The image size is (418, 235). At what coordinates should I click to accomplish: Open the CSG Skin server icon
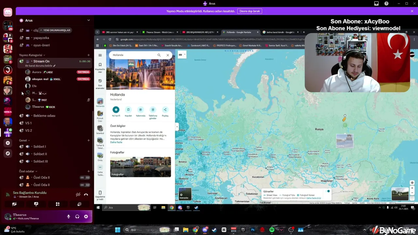pyautogui.click(x=8, y=59)
